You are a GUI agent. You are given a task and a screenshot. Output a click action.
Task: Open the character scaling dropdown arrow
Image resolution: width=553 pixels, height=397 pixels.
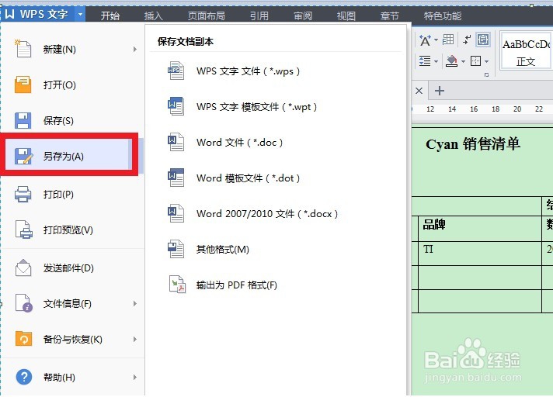(436, 40)
